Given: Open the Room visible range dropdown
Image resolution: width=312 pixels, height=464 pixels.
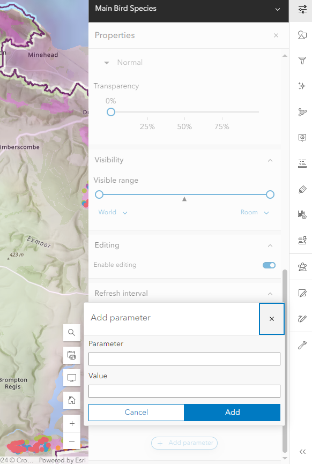Looking at the screenshot, I should tap(255, 212).
